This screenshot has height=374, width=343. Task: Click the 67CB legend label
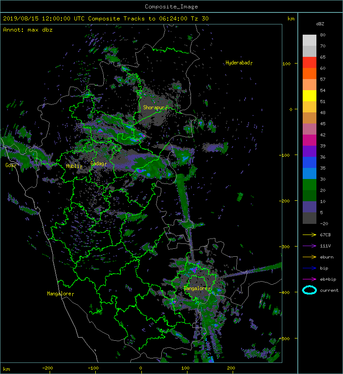point(325,235)
